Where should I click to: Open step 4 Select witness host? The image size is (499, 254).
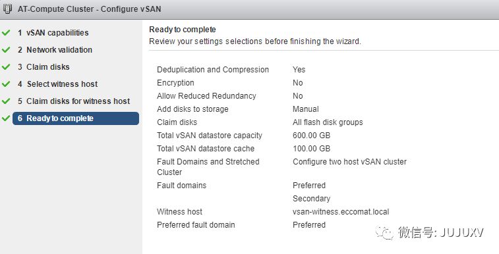(57, 84)
